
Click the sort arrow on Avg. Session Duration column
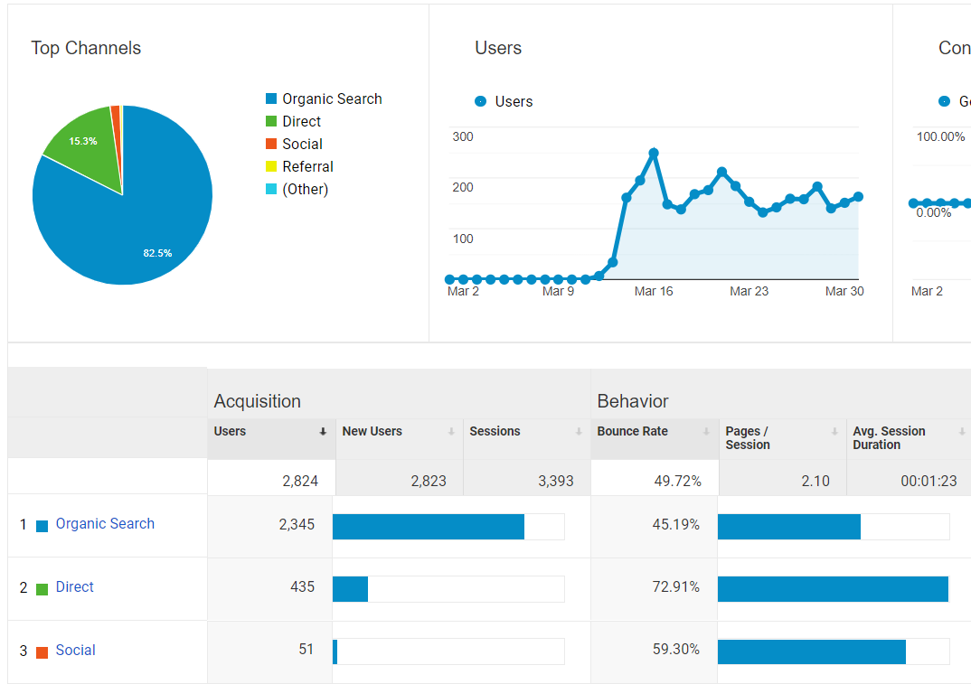coord(963,431)
